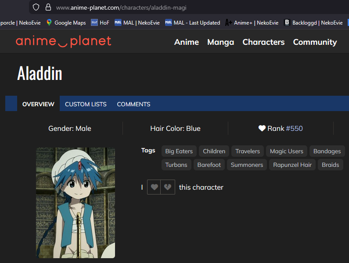Select the Magic Users tag
The width and height of the screenshot is (349, 263).
coord(287,151)
